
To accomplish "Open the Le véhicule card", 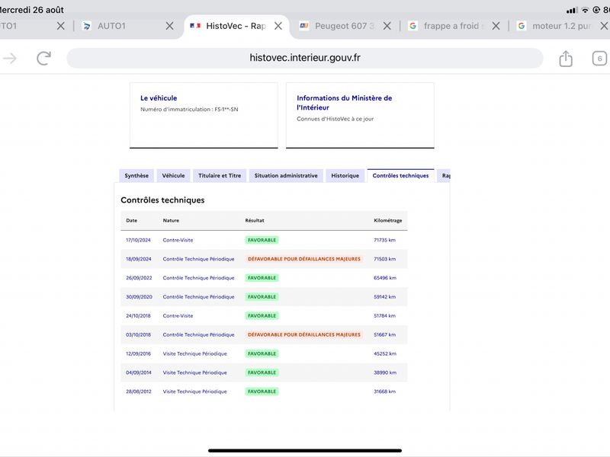I will 204,115.
